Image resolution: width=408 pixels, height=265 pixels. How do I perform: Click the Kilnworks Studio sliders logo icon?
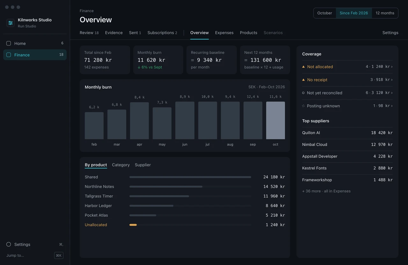point(11,23)
